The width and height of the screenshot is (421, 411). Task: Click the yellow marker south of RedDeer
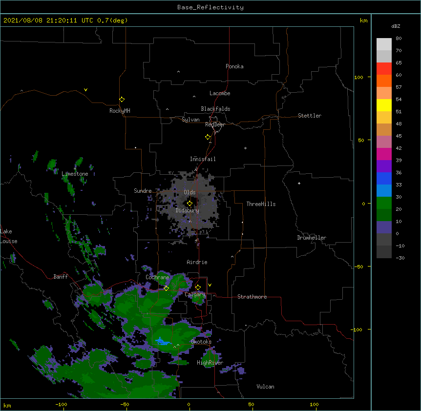[208, 137]
